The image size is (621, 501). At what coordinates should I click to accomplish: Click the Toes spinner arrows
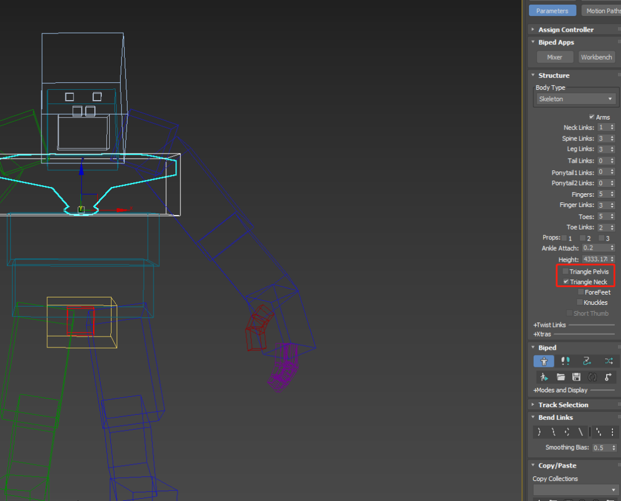pos(612,216)
